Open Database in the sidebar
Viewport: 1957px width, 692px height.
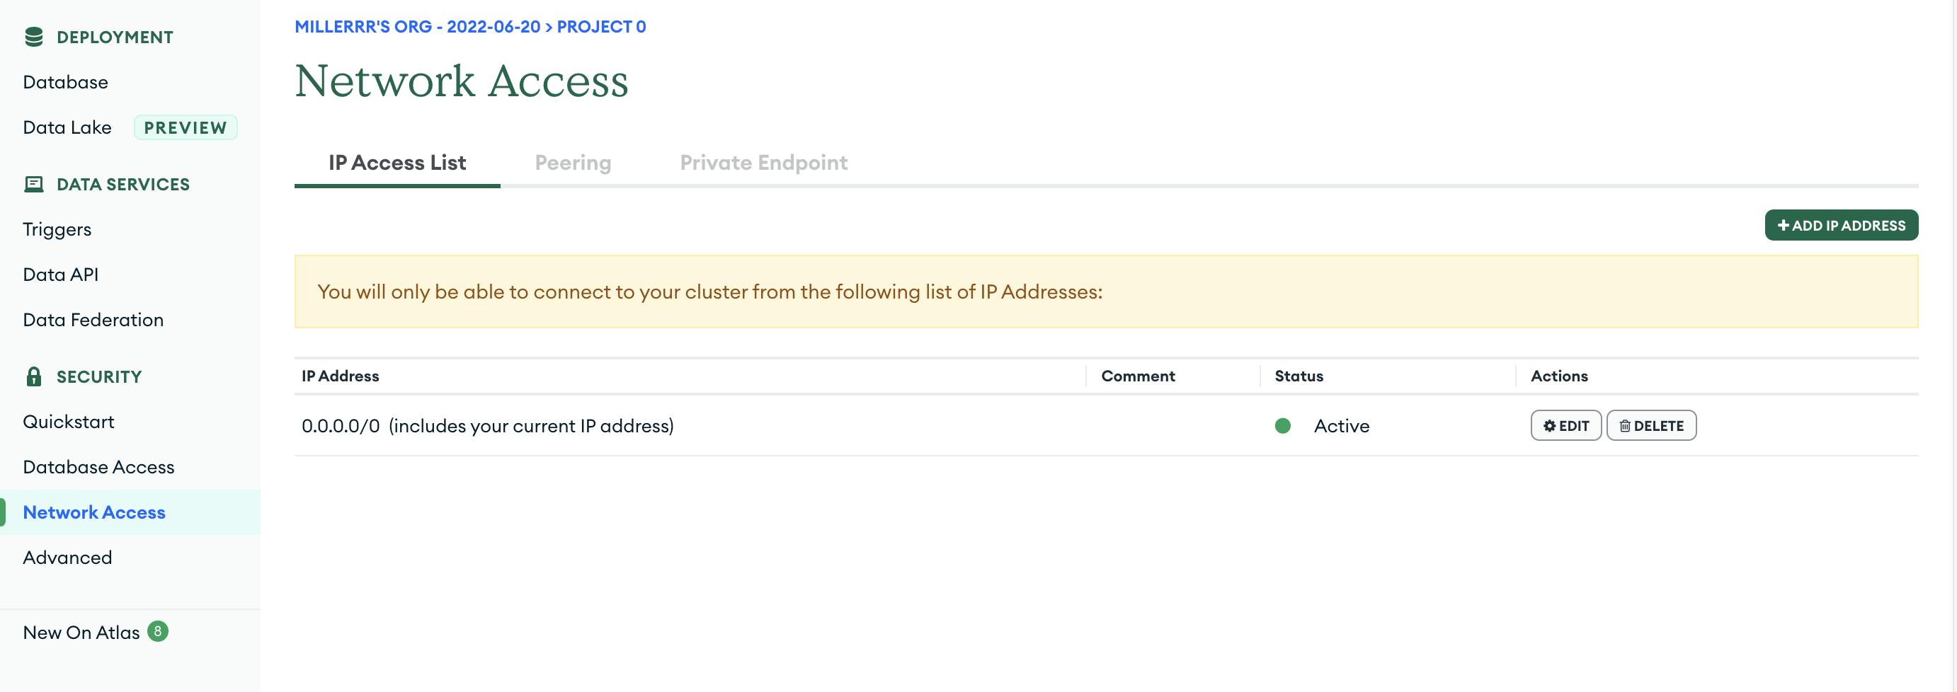tap(65, 82)
